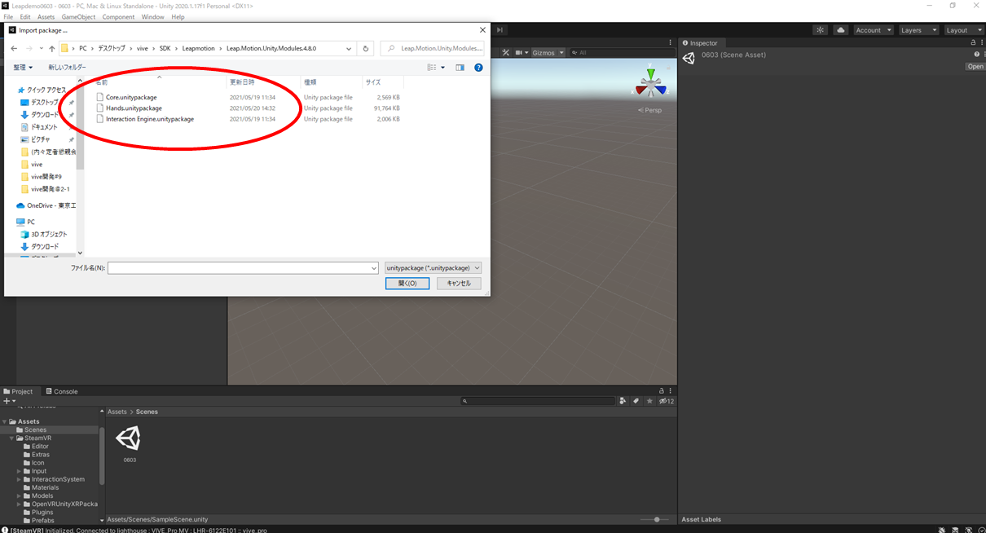This screenshot has height=533, width=986.
Task: Click the Open button in Inspector
Action: tap(975, 67)
